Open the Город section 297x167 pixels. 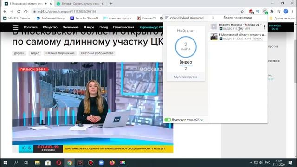[x=103, y=27]
